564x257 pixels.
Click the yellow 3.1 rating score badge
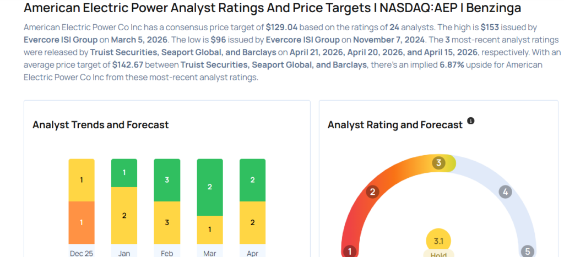pos(439,240)
